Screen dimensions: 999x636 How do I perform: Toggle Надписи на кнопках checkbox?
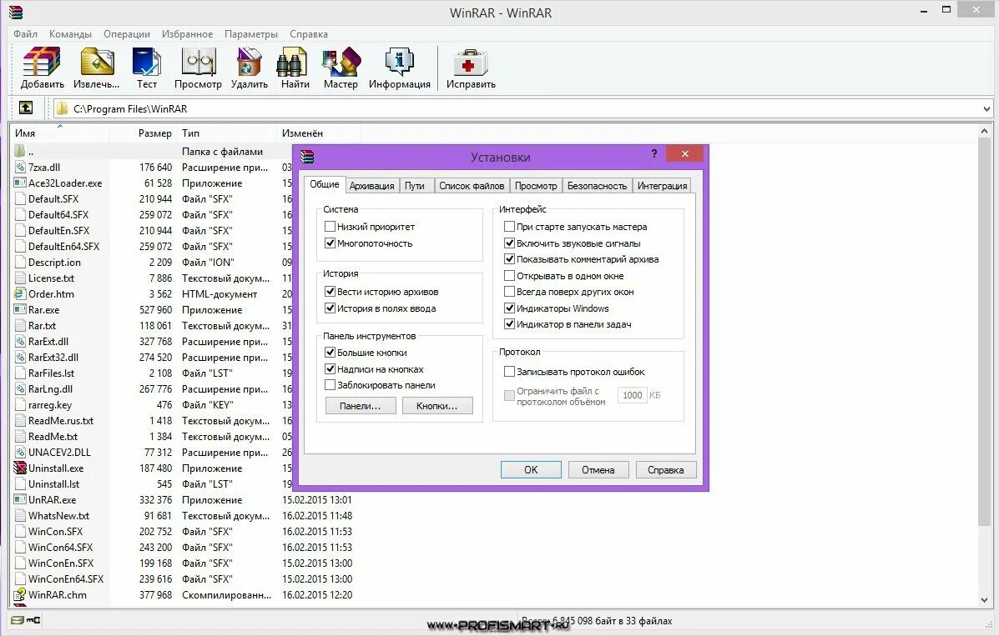click(x=330, y=368)
